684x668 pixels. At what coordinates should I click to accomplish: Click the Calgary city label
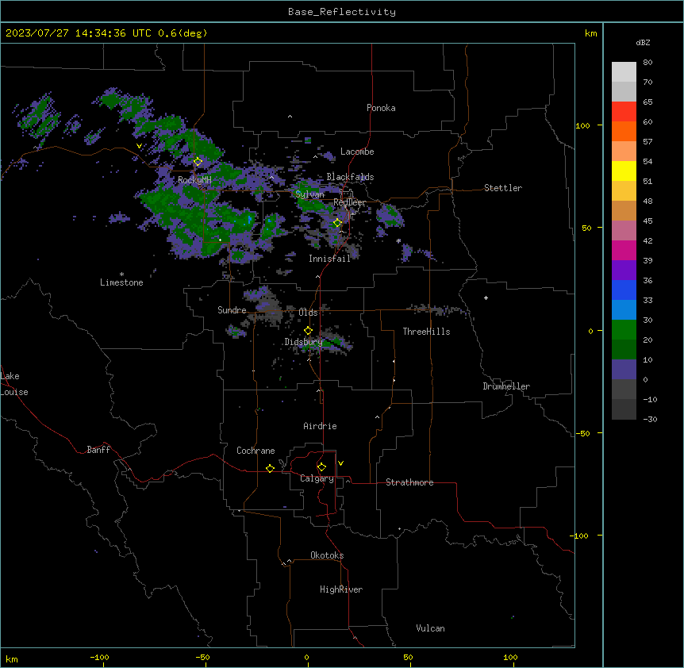[x=317, y=478]
